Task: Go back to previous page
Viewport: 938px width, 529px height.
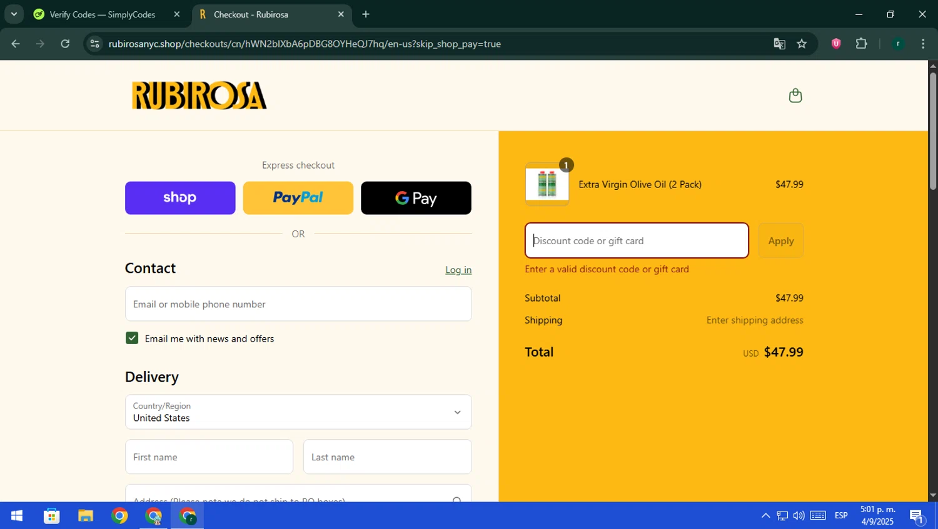Action: 16,44
